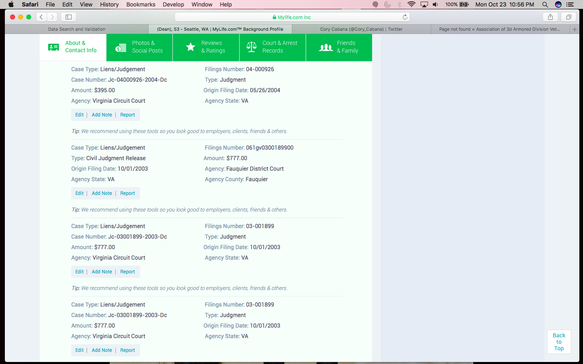Screen dimensions: 583x364
Task: Switch to Data Search and Validation tab
Action: pos(77,29)
